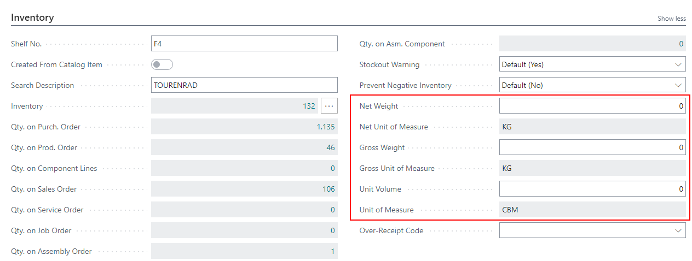Toggle Created From Catalog Item switch
The image size is (692, 261).
tap(162, 64)
